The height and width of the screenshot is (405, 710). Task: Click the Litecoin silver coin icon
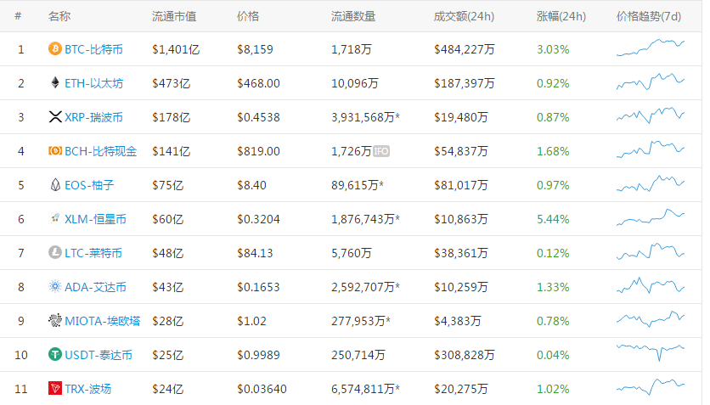pos(55,253)
